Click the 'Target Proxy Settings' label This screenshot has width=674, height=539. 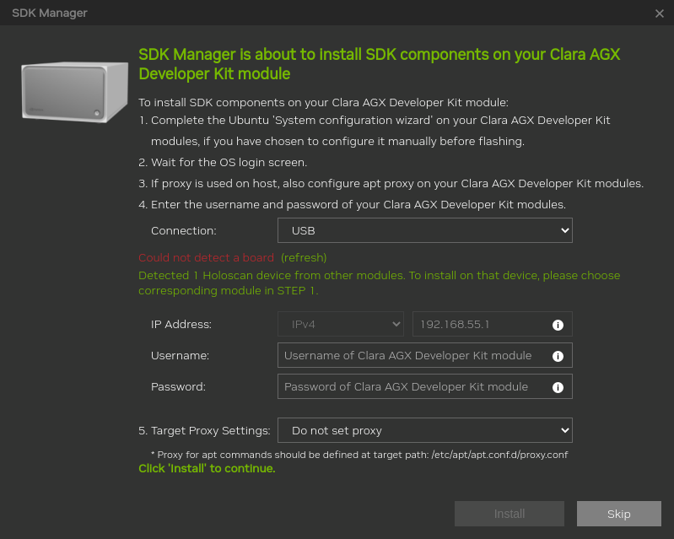point(204,430)
